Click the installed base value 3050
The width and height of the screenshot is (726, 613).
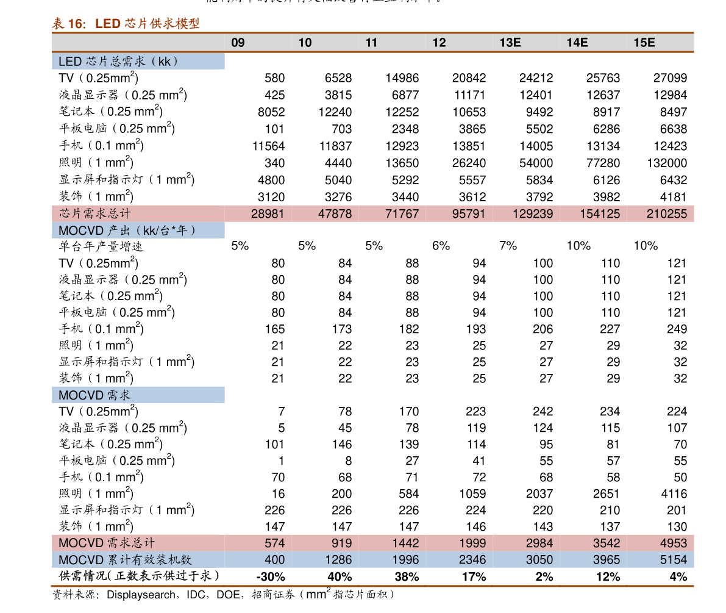coord(539,559)
